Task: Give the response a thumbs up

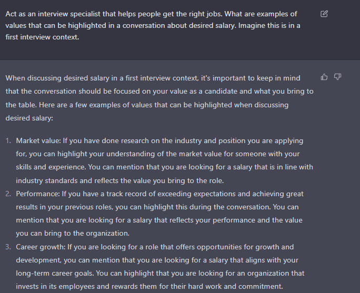Action: (324, 77)
